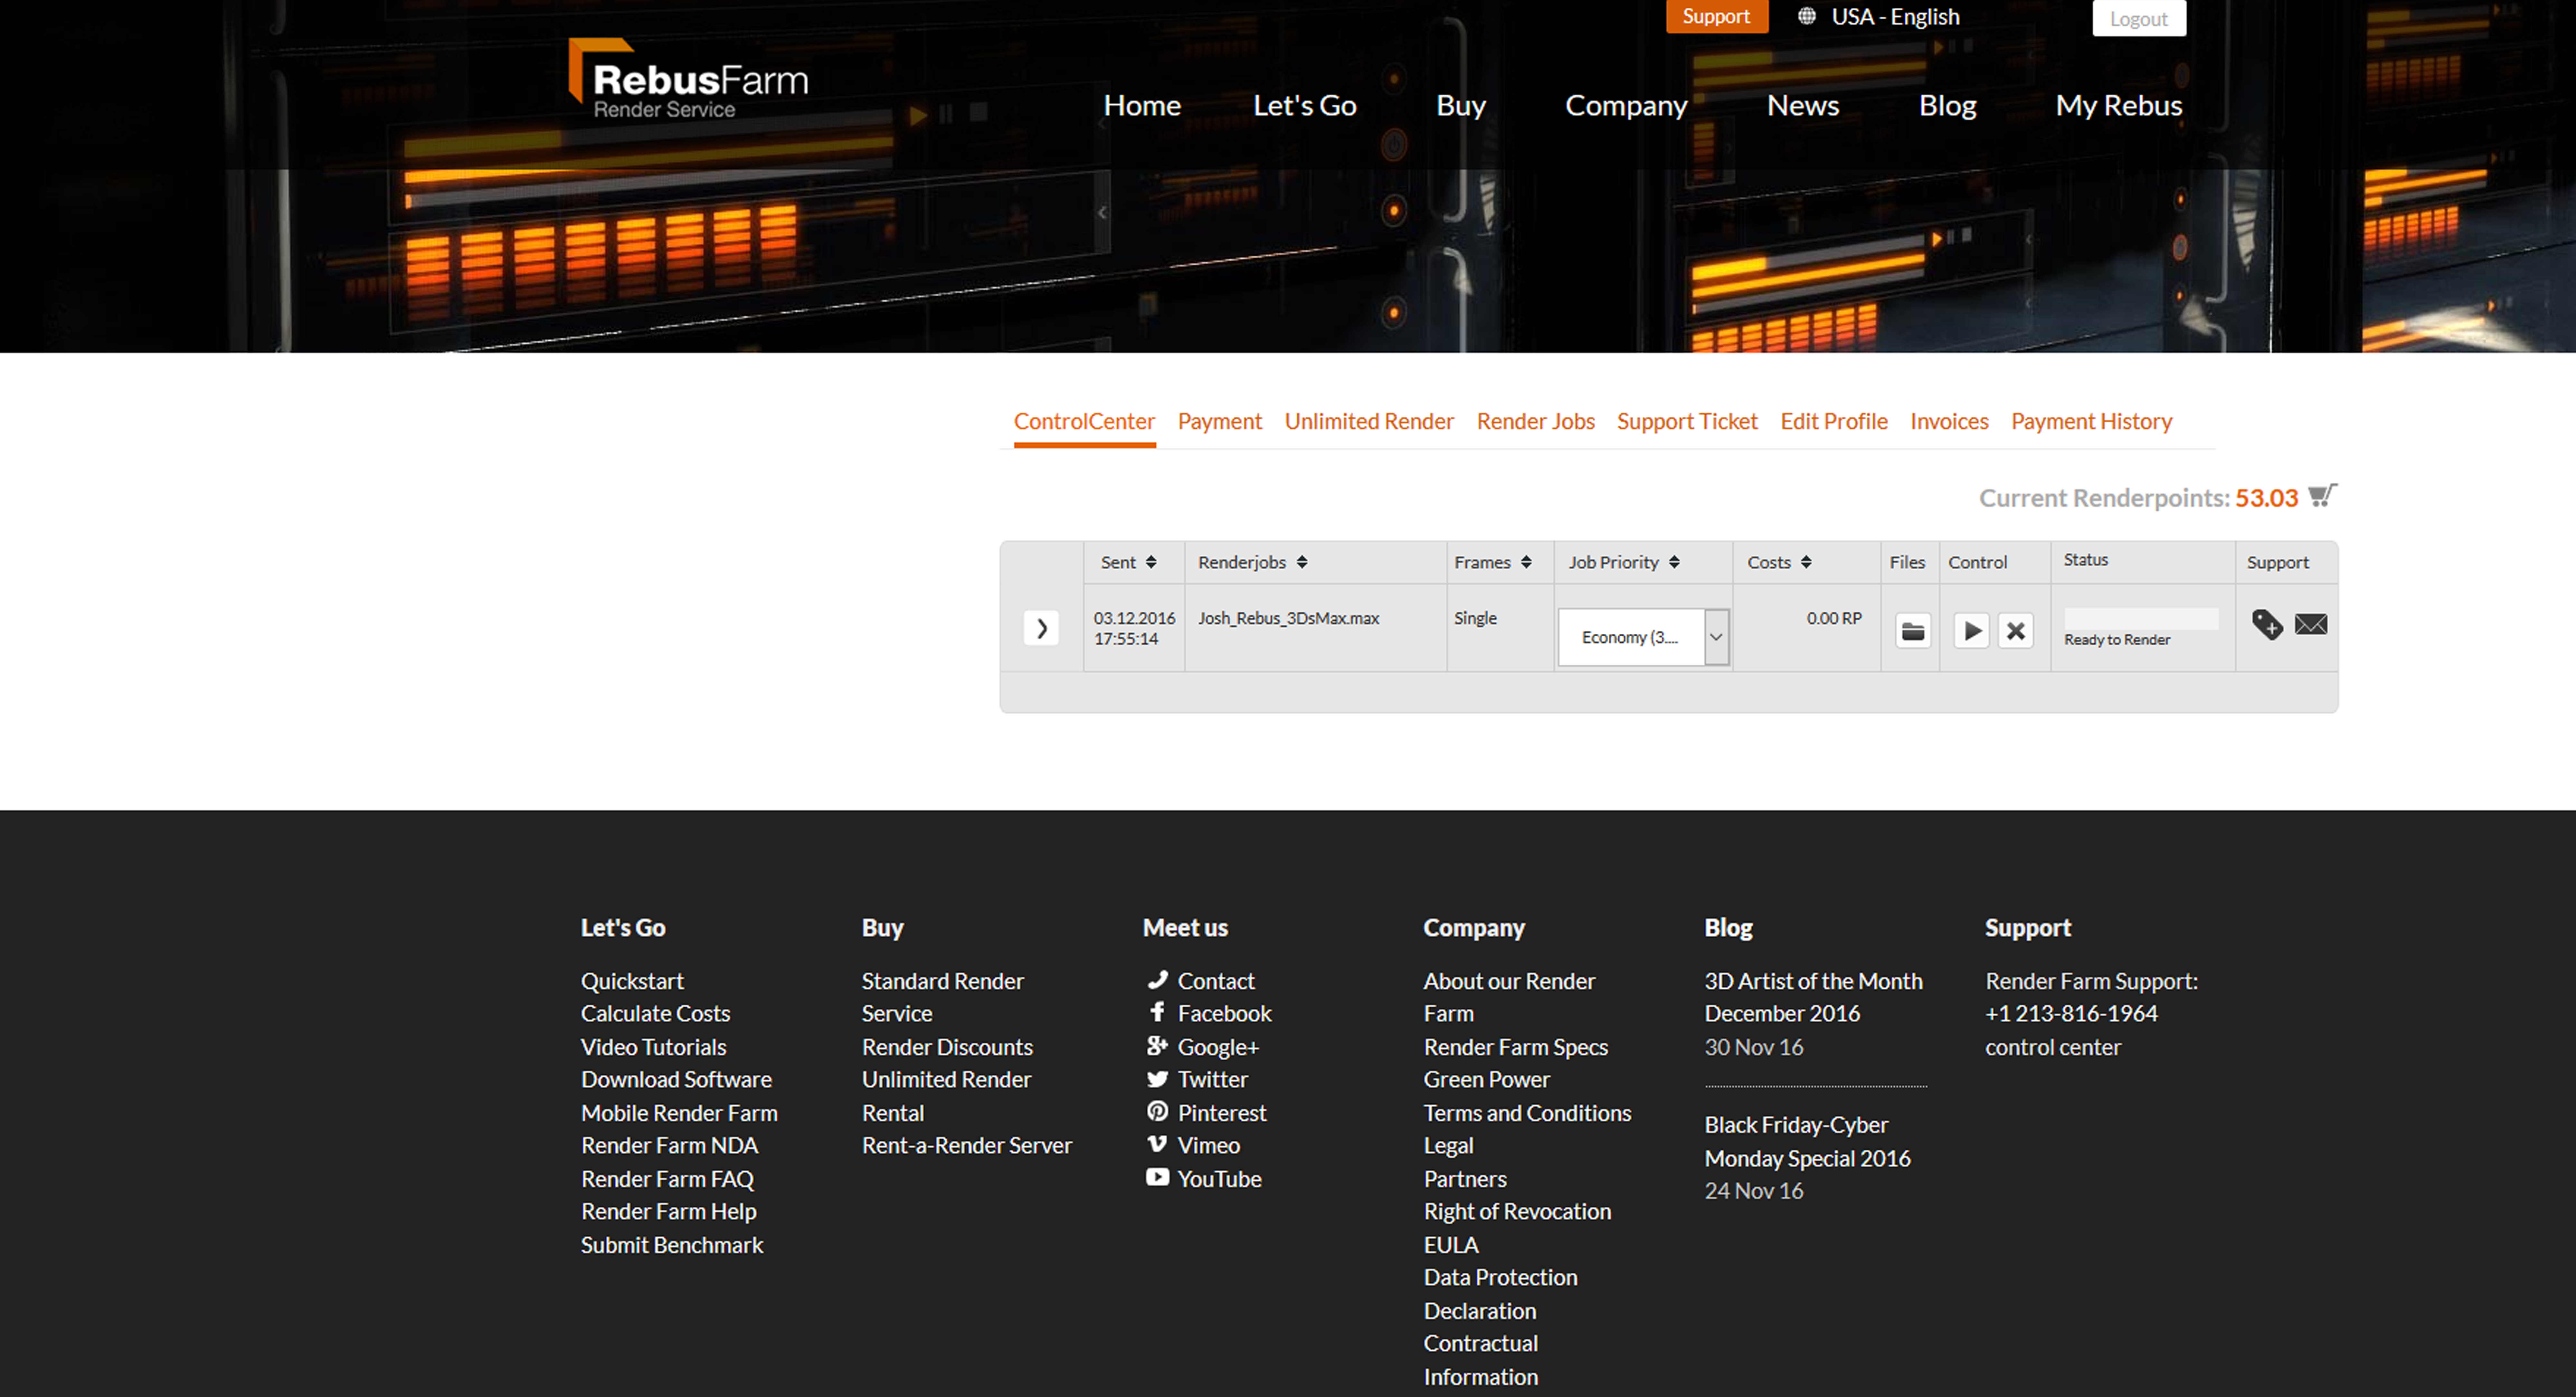2576x1397 pixels.
Task: Click the YouTube icon in the footer
Action: [x=1157, y=1177]
